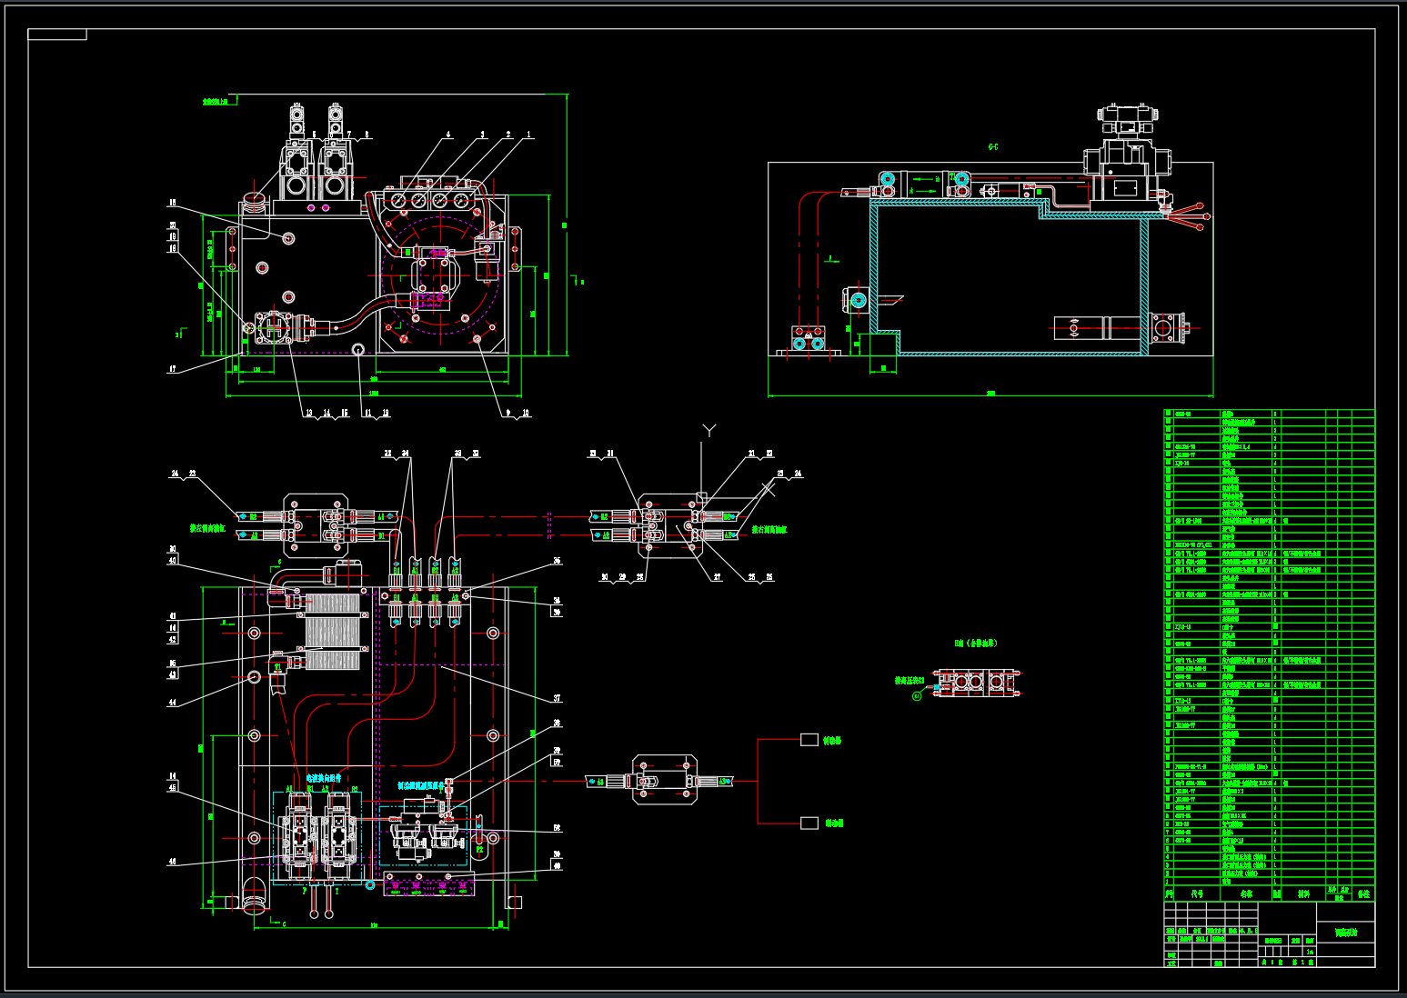Select the upper empty box on the red brake line
1407x998 pixels.
(x=809, y=740)
